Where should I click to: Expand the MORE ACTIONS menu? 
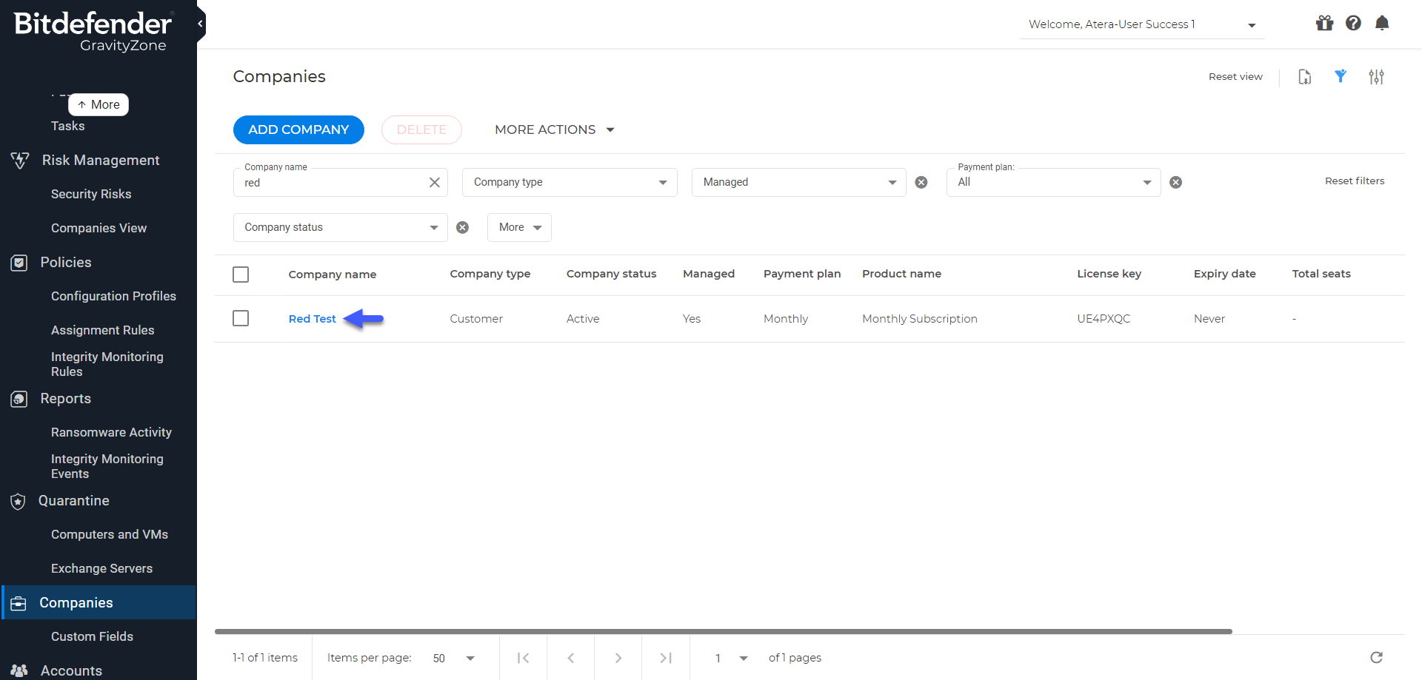[x=553, y=129]
